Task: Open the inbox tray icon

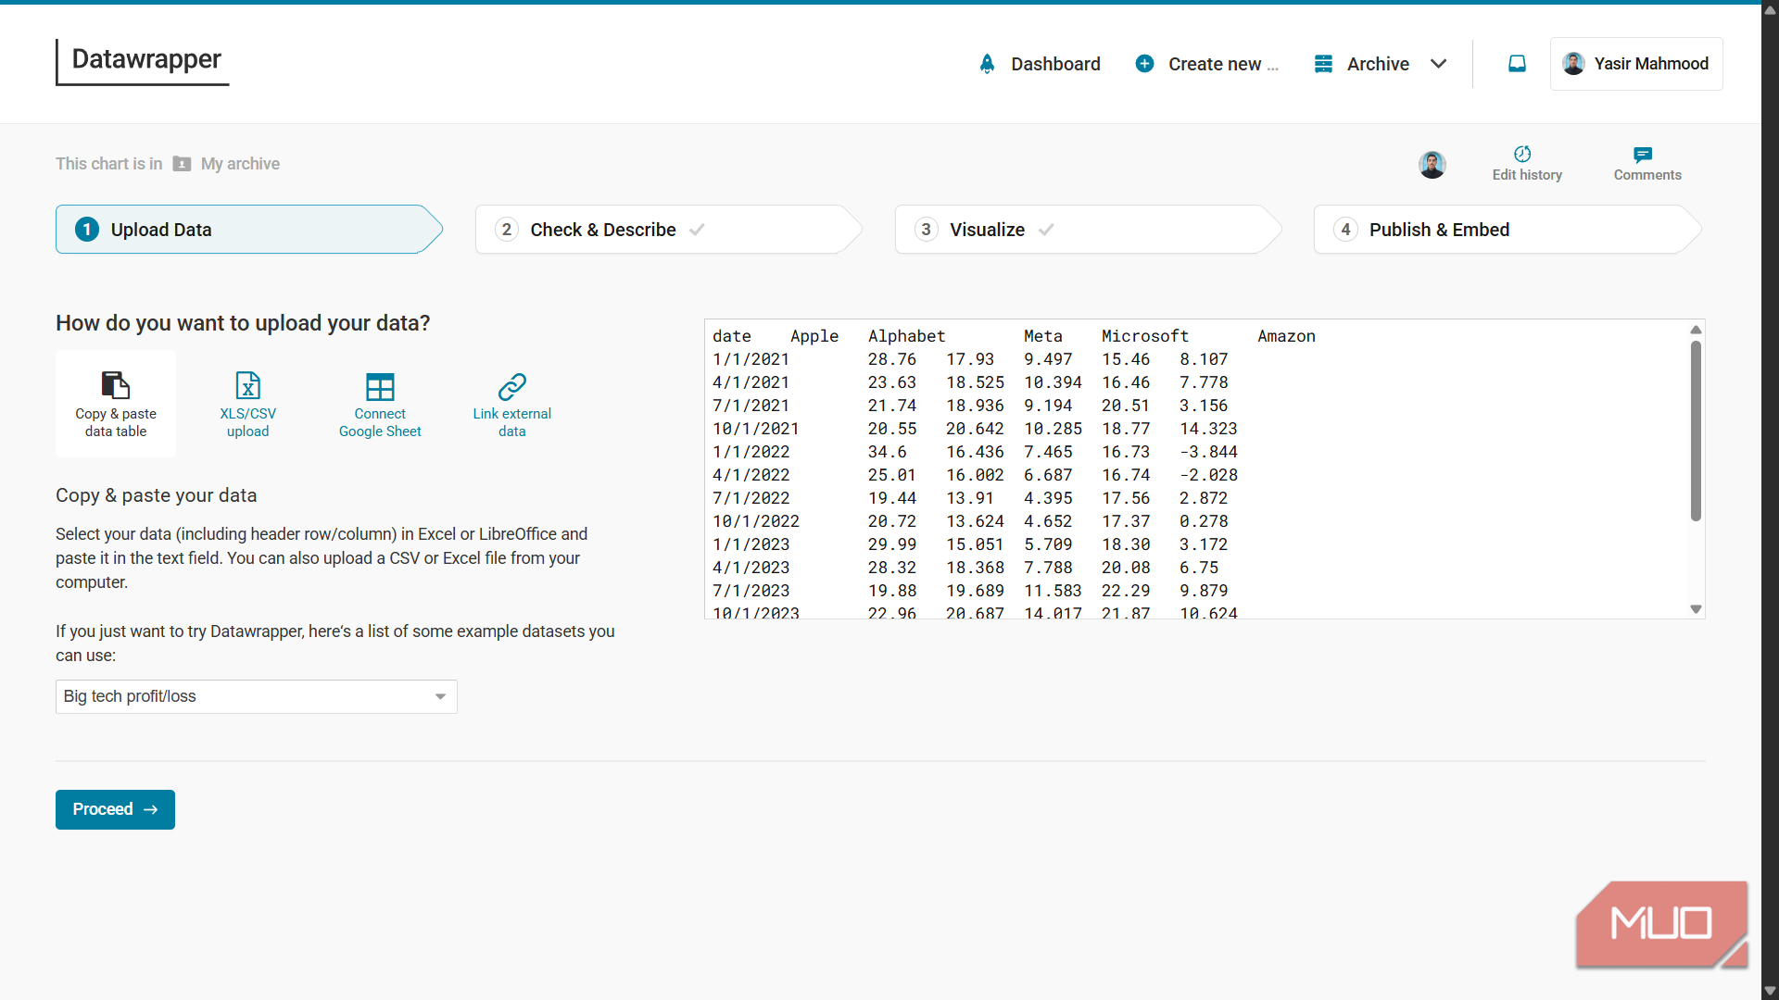Action: pyautogui.click(x=1517, y=64)
